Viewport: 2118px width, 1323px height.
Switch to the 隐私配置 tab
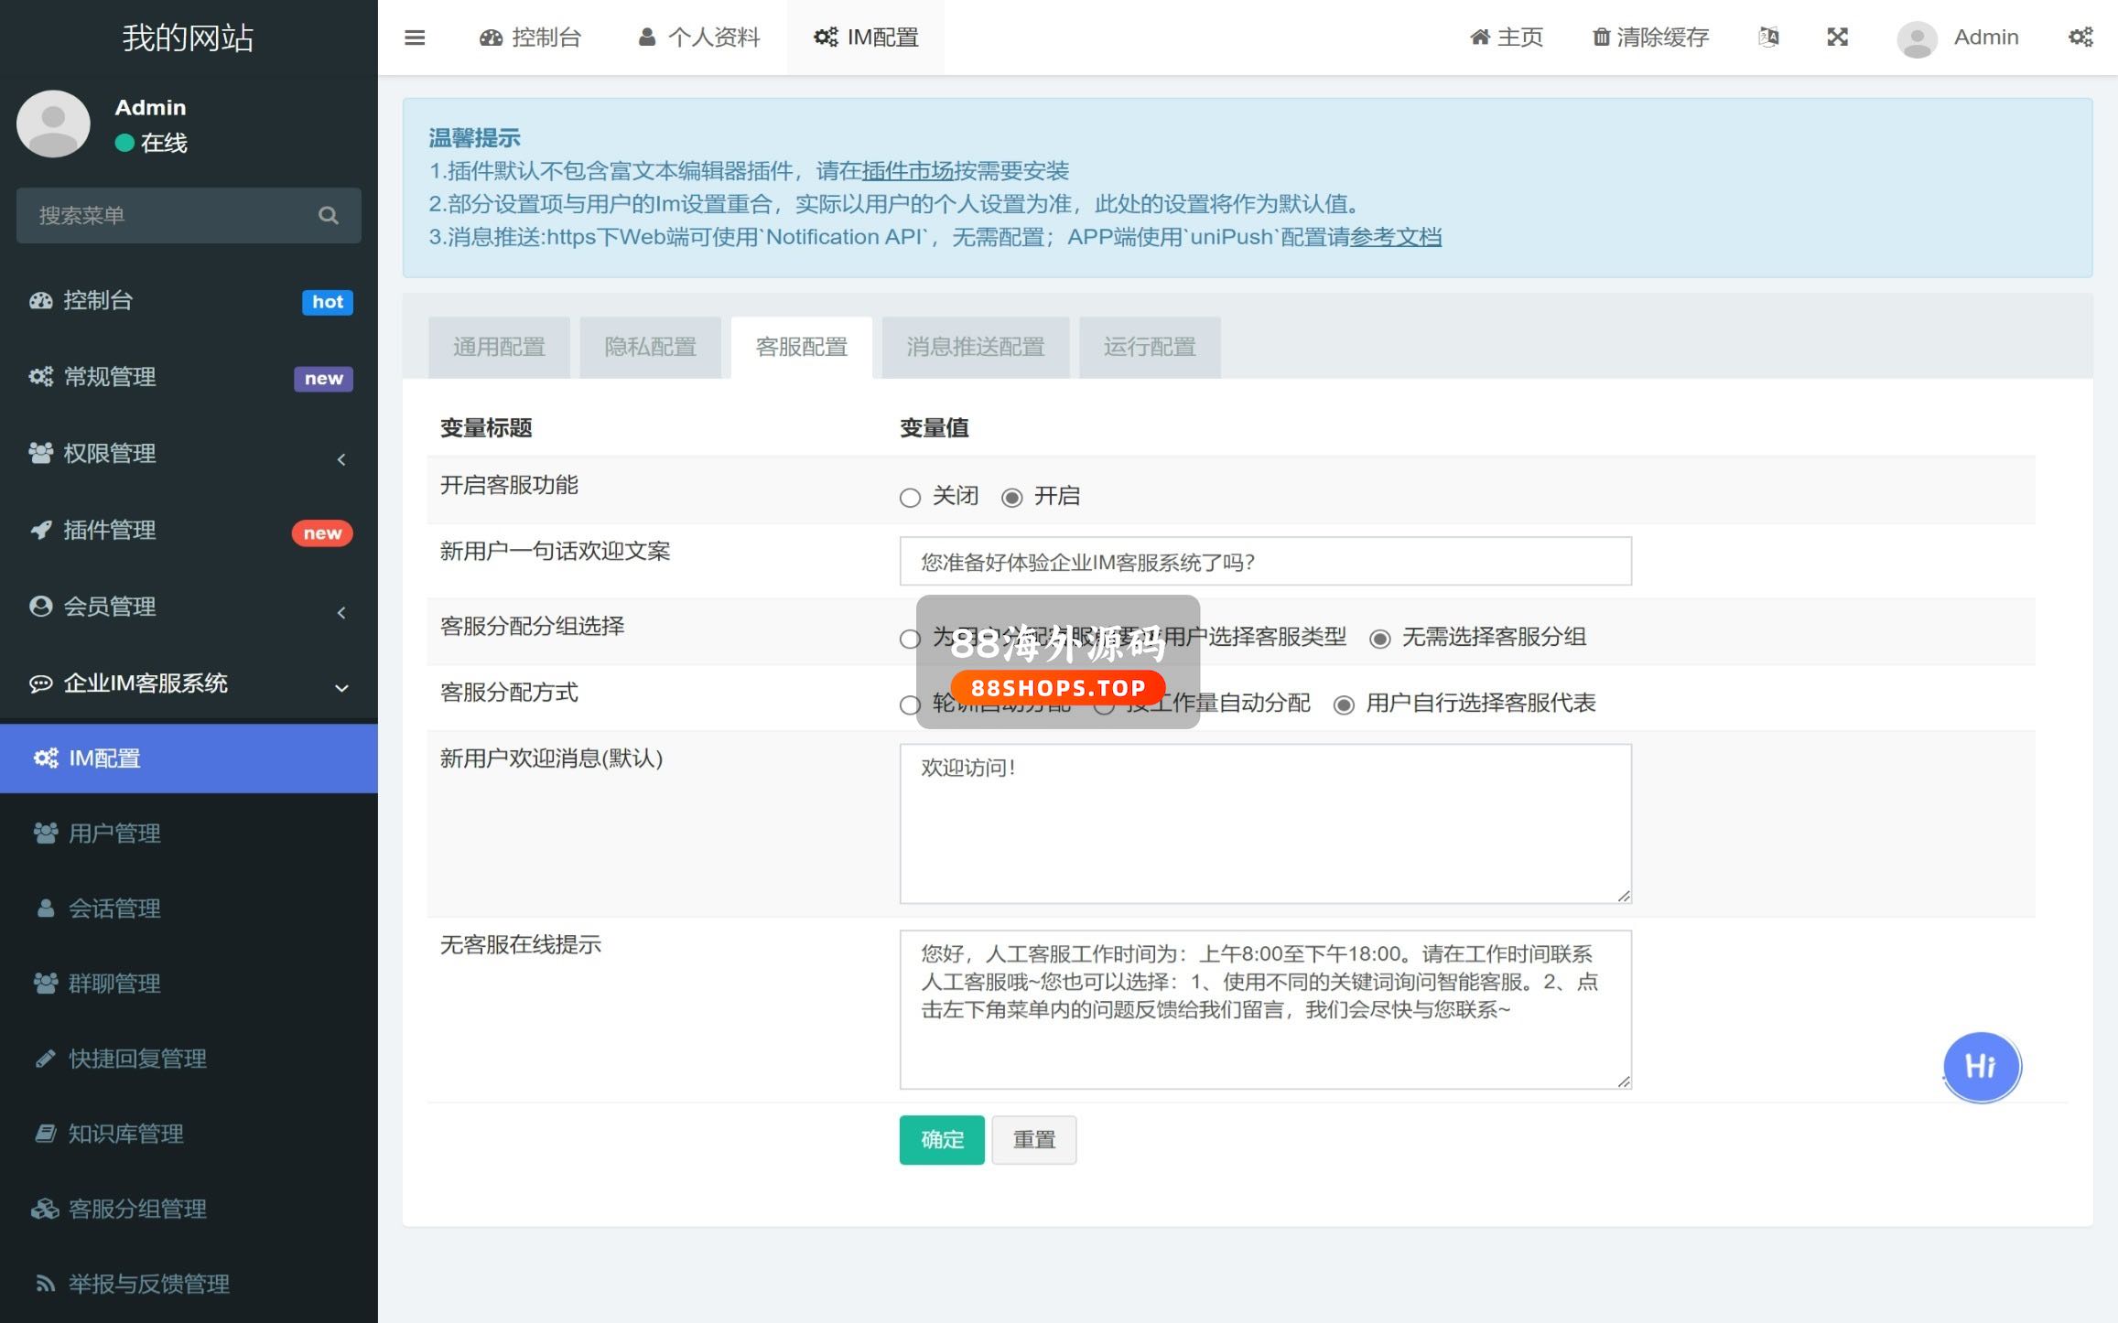click(x=650, y=348)
